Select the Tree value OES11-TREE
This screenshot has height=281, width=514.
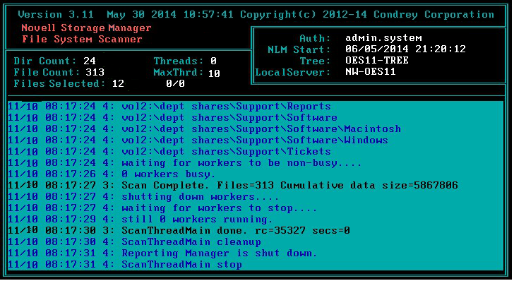click(377, 61)
